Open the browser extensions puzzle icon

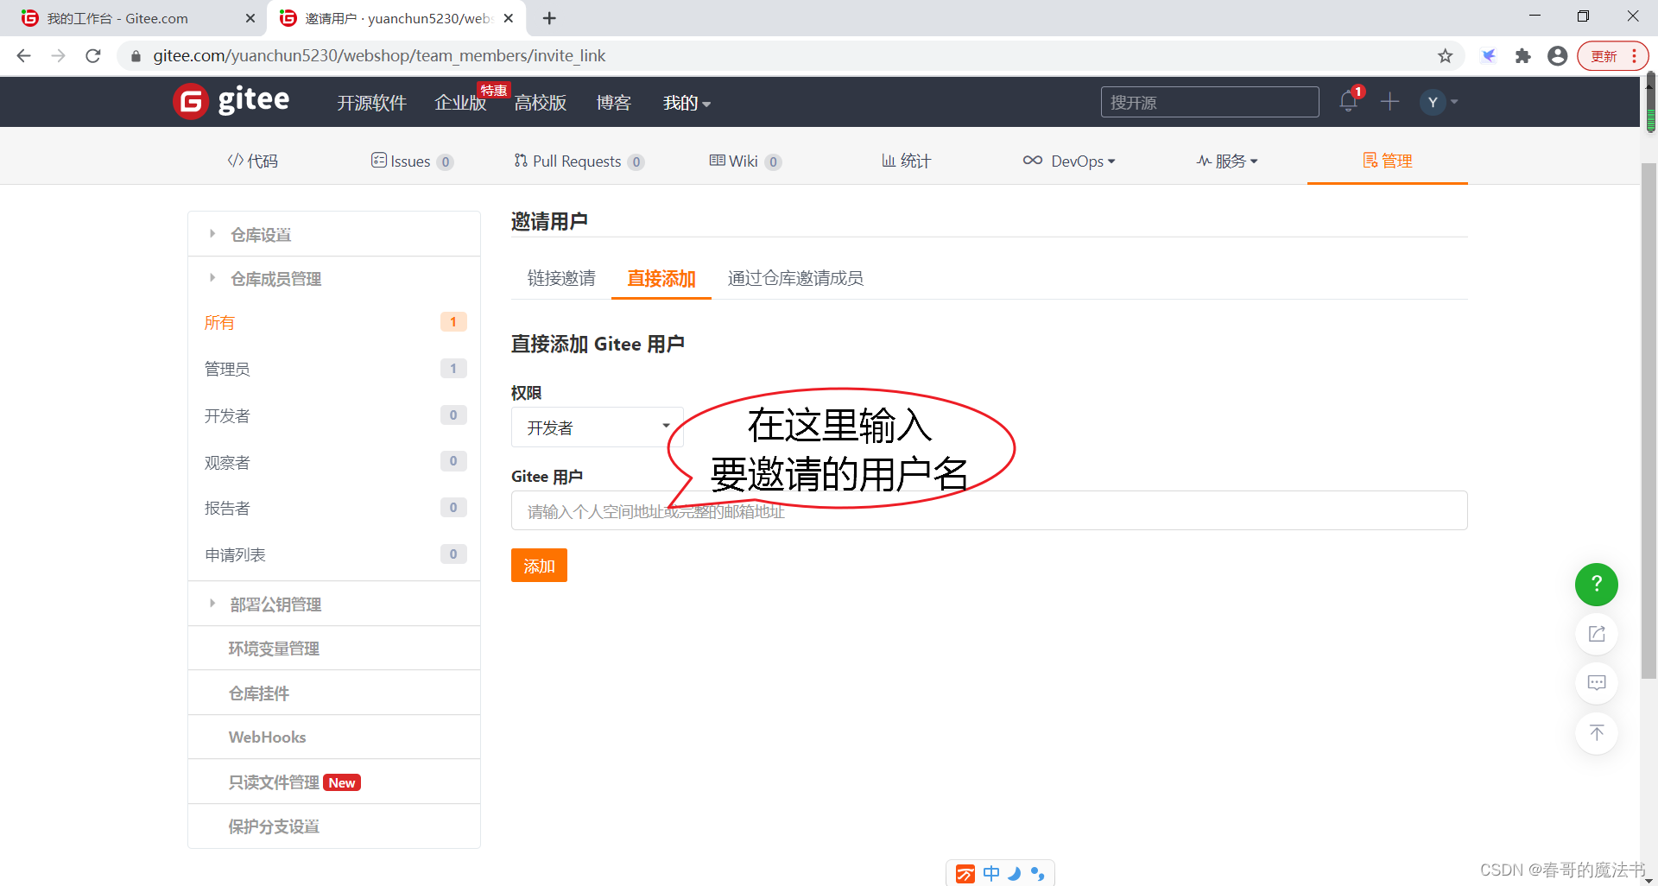[x=1522, y=56]
